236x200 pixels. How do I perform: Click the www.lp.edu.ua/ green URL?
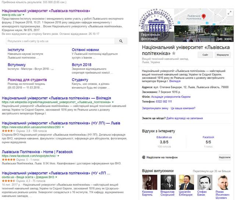pos(12,15)
